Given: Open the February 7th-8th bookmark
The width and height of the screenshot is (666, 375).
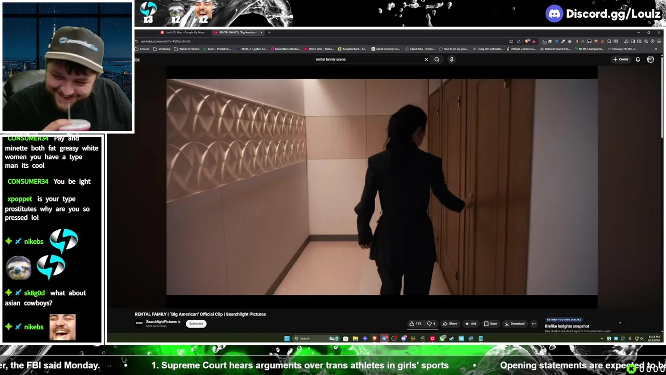Looking at the screenshot, I should point(621,49).
